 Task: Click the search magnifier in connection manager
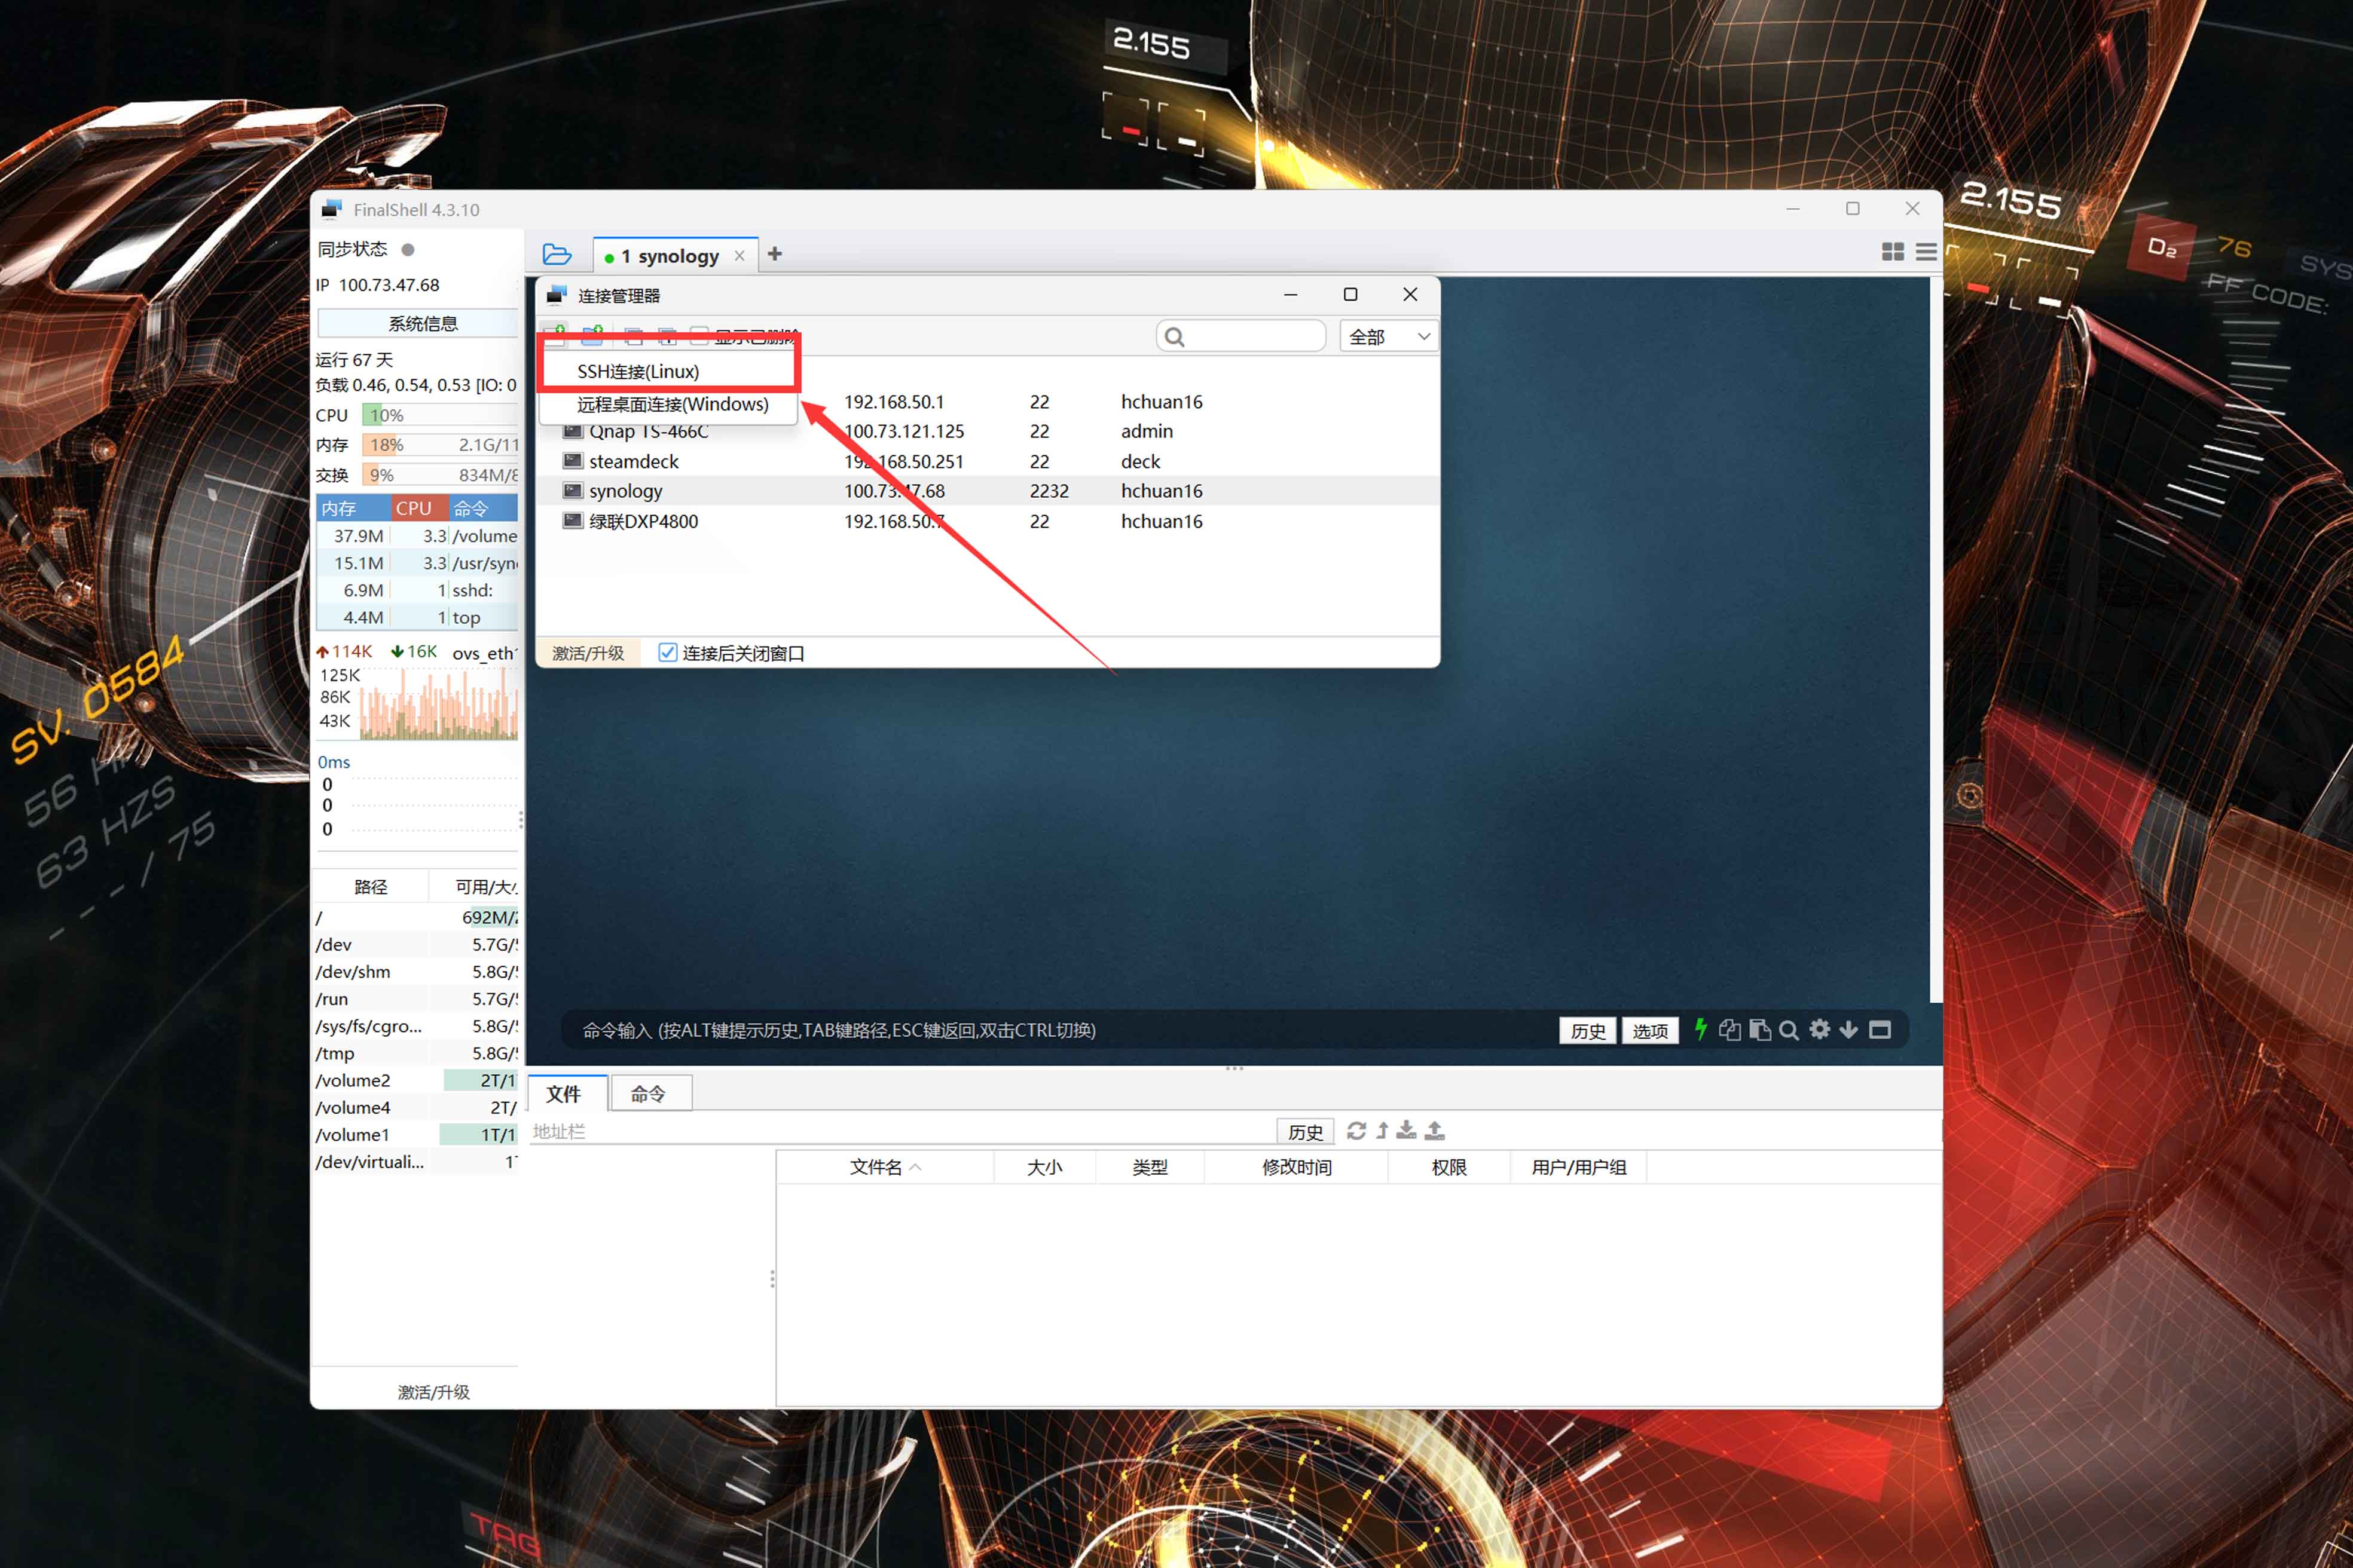(1175, 337)
